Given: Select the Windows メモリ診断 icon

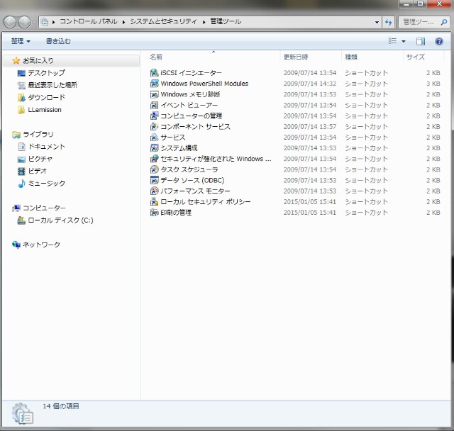Looking at the screenshot, I should pos(155,94).
